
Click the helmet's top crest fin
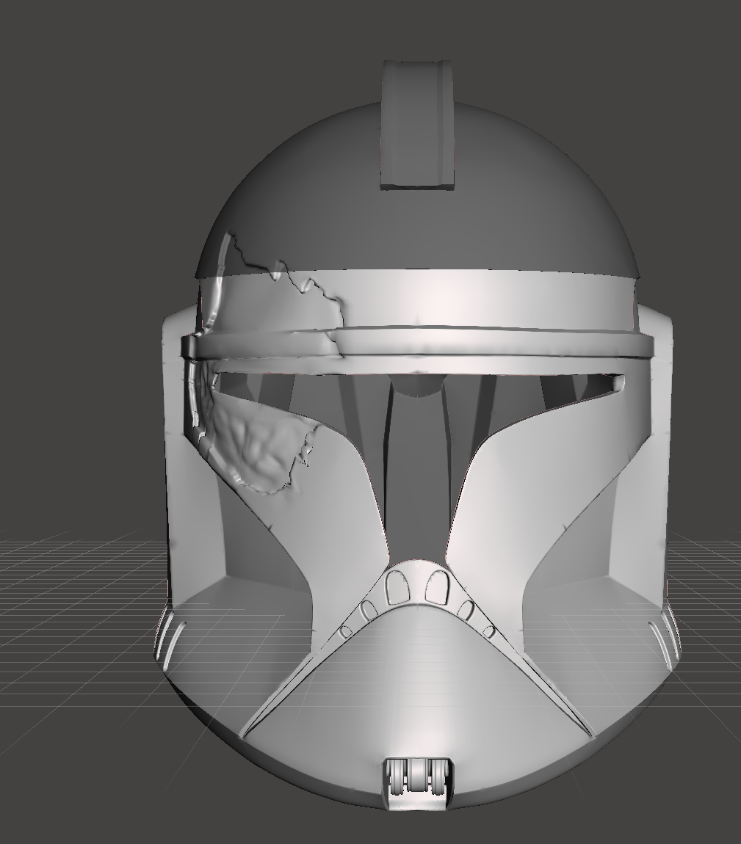coord(417,125)
